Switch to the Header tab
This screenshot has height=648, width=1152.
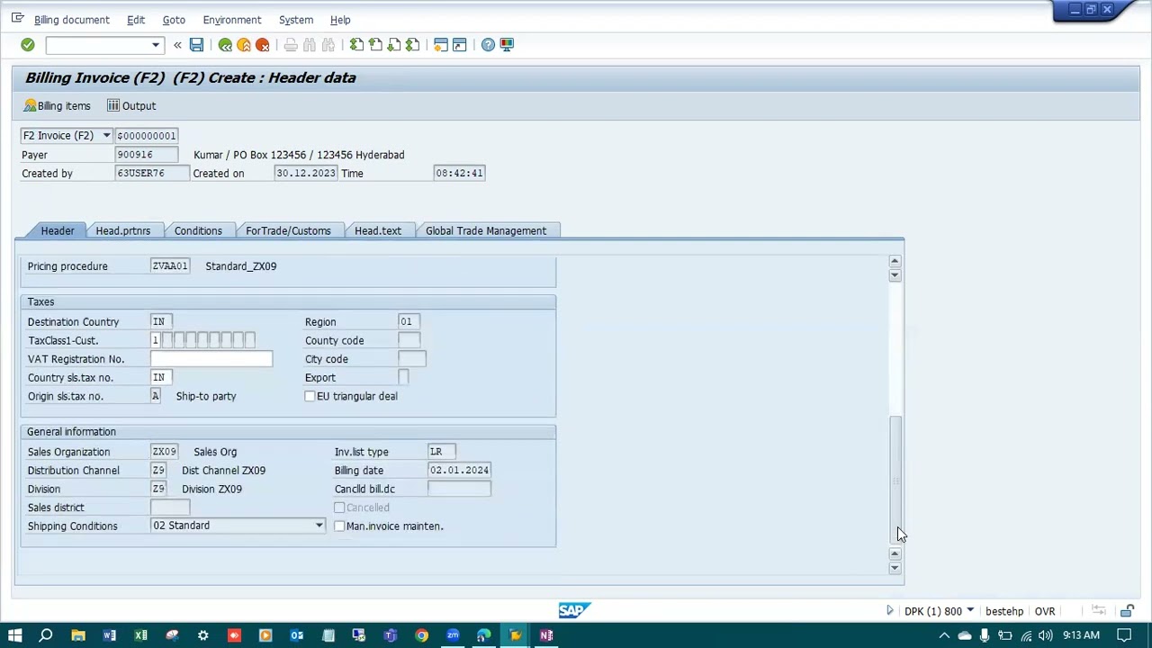[x=58, y=231]
